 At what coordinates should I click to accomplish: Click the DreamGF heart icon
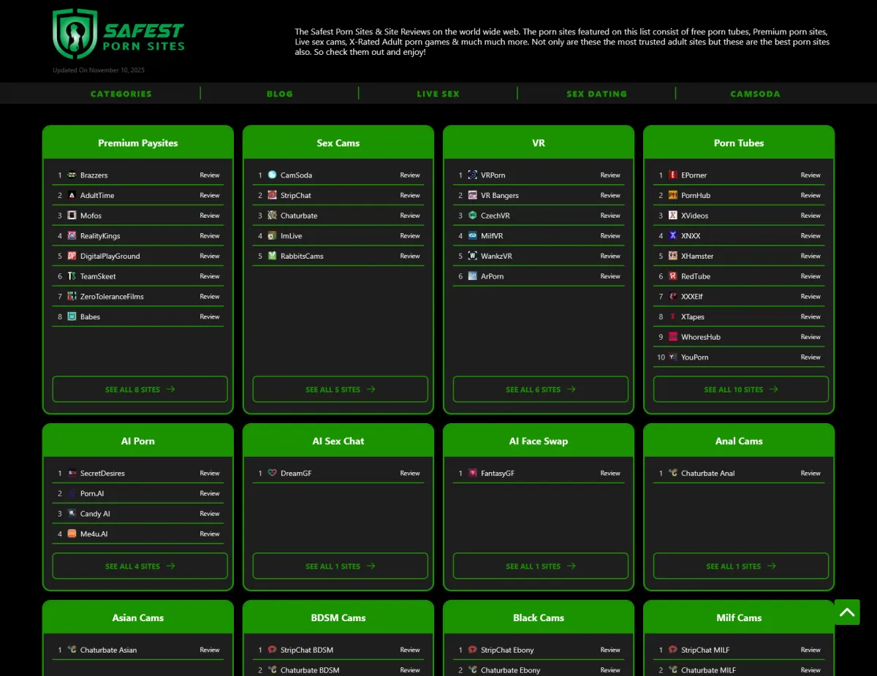coord(272,474)
